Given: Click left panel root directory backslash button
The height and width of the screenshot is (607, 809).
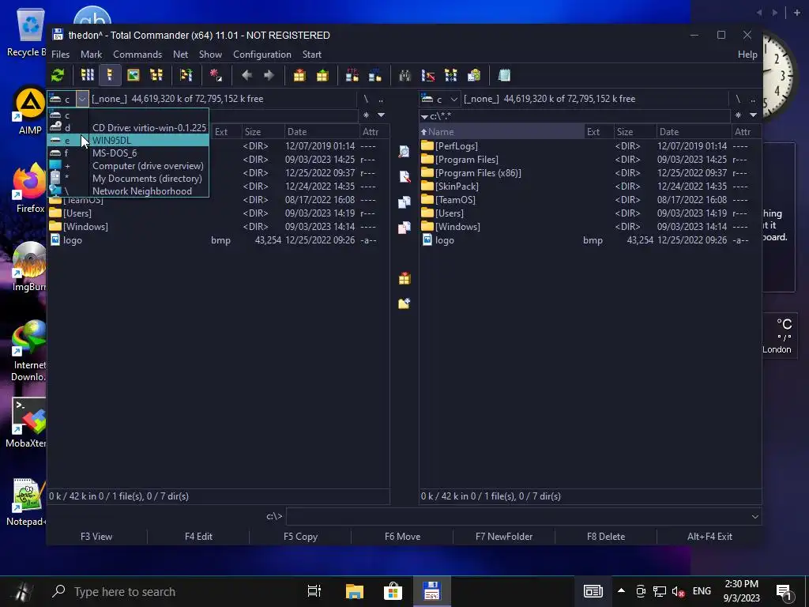Looking at the screenshot, I should [366, 99].
